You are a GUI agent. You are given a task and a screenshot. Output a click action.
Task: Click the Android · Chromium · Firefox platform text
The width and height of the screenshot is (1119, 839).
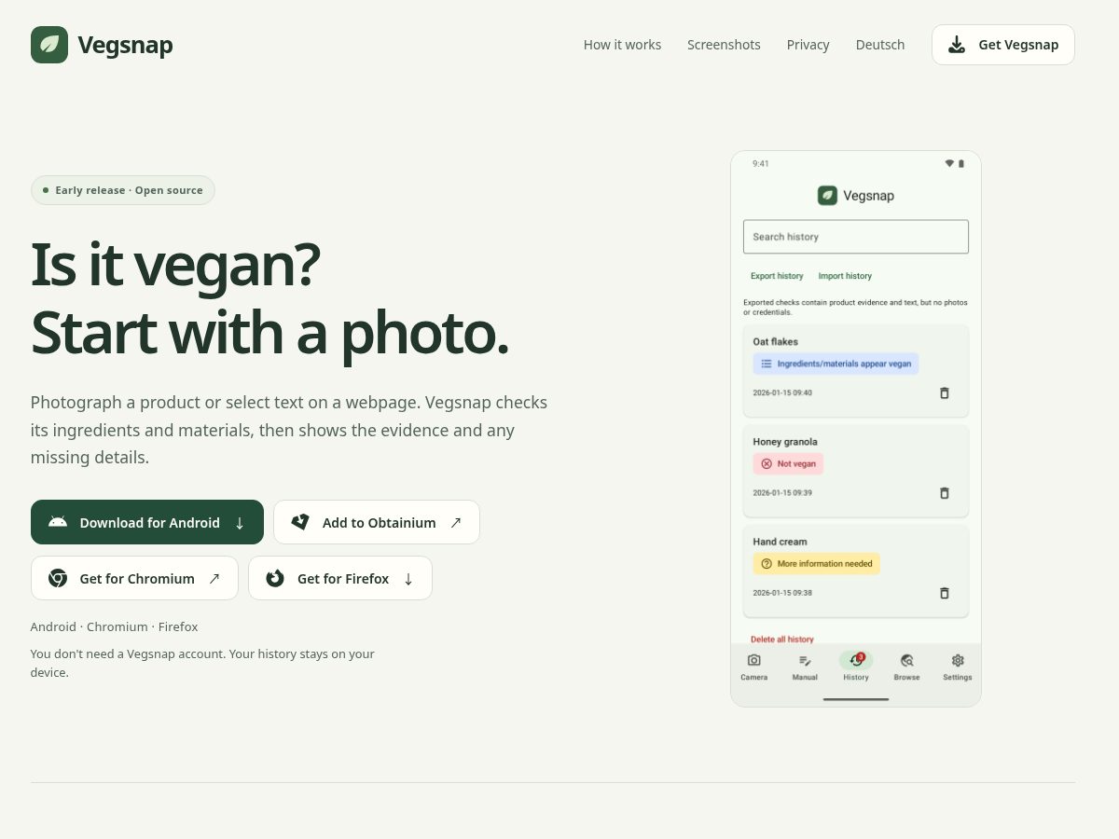114,626
